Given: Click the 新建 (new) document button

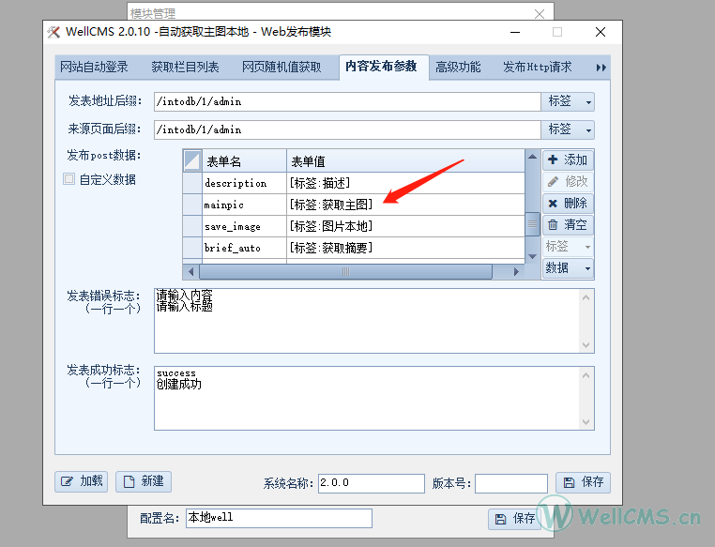Looking at the screenshot, I should [144, 481].
